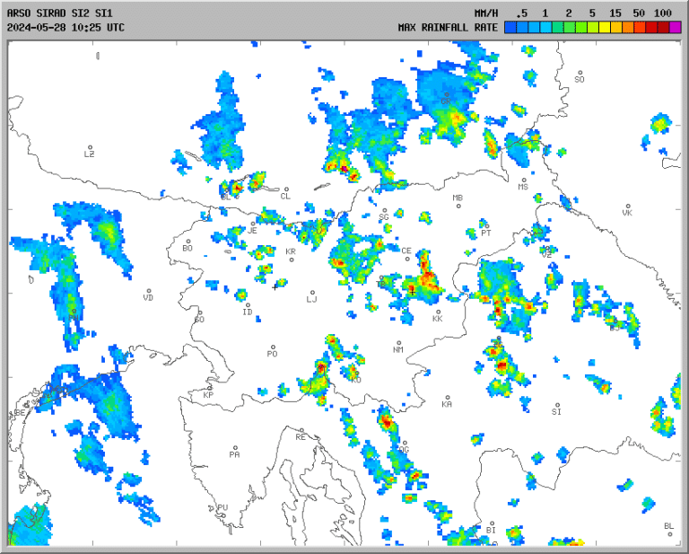
Task: Click the LJ city marker
Action: [x=312, y=293]
